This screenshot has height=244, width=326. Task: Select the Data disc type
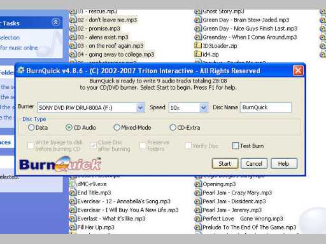coord(31,128)
